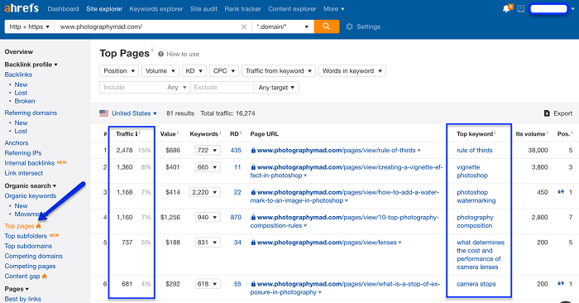579x303 pixels.
Task: Open Top subfolders in the sidebar
Action: (x=26, y=236)
